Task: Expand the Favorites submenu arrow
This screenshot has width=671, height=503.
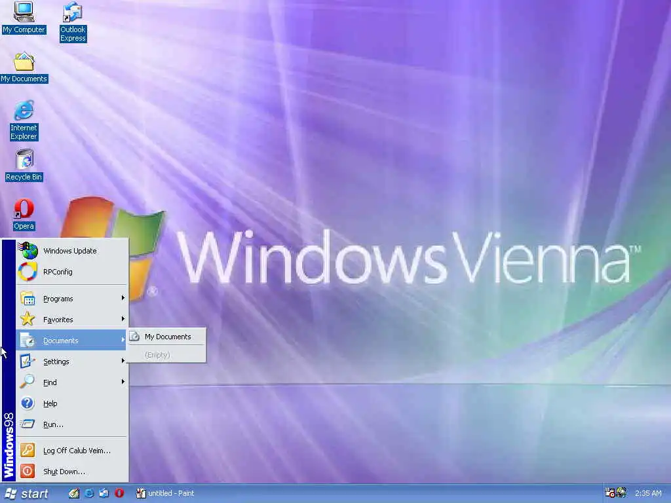Action: 123,319
